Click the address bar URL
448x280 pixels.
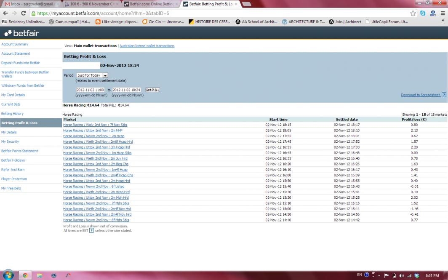pyautogui.click(x=103, y=13)
